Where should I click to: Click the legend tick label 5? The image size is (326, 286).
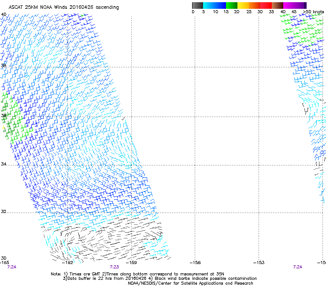coord(204,12)
